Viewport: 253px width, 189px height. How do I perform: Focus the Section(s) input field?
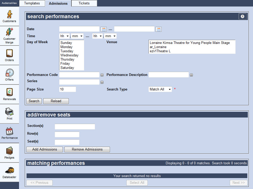pos(75,127)
